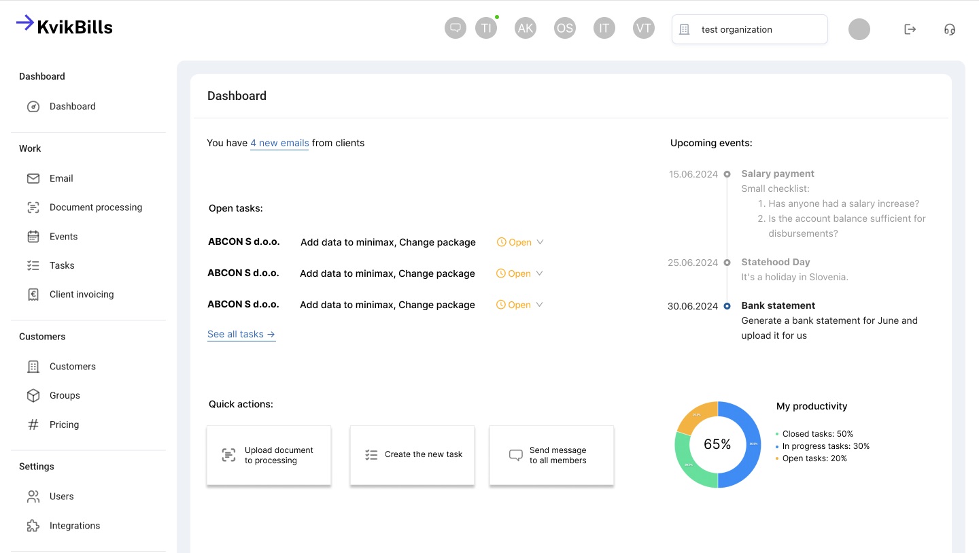This screenshot has width=979, height=553.
Task: Click the grey profile avatar circle
Action: point(859,29)
